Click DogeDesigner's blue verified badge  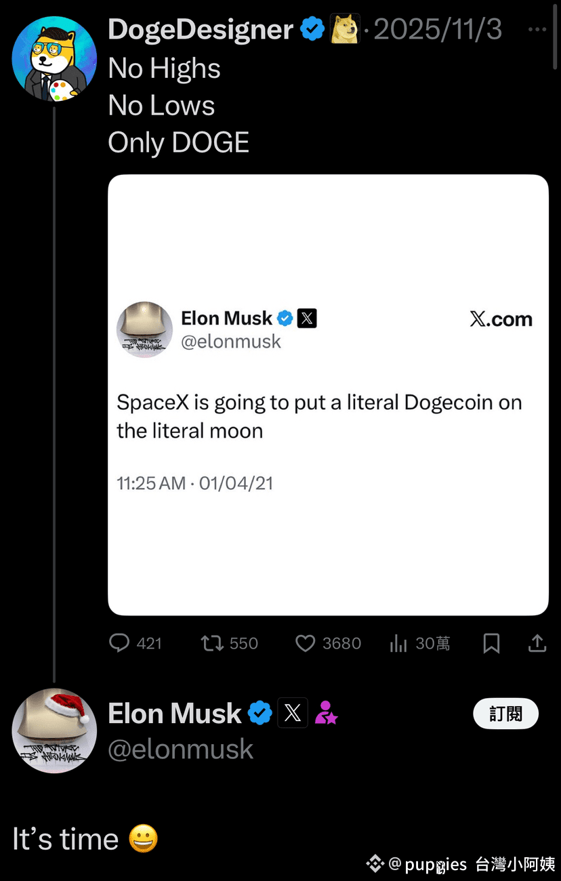pos(312,29)
